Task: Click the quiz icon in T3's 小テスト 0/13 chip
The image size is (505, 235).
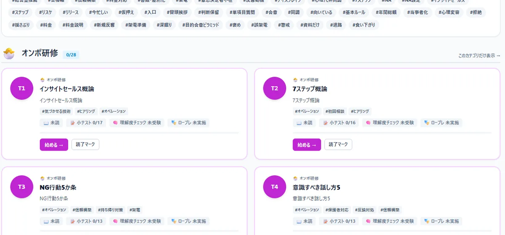Action: point(72,221)
